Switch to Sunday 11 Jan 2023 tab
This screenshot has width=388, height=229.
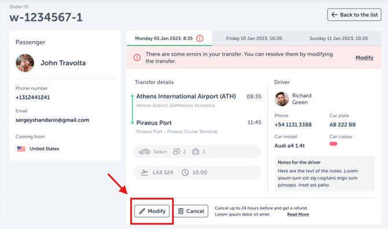pos(339,38)
